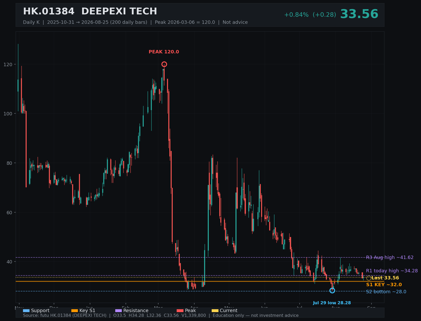
Task: Click the 'R1 today high ~34.28' label
Action: (392, 271)
